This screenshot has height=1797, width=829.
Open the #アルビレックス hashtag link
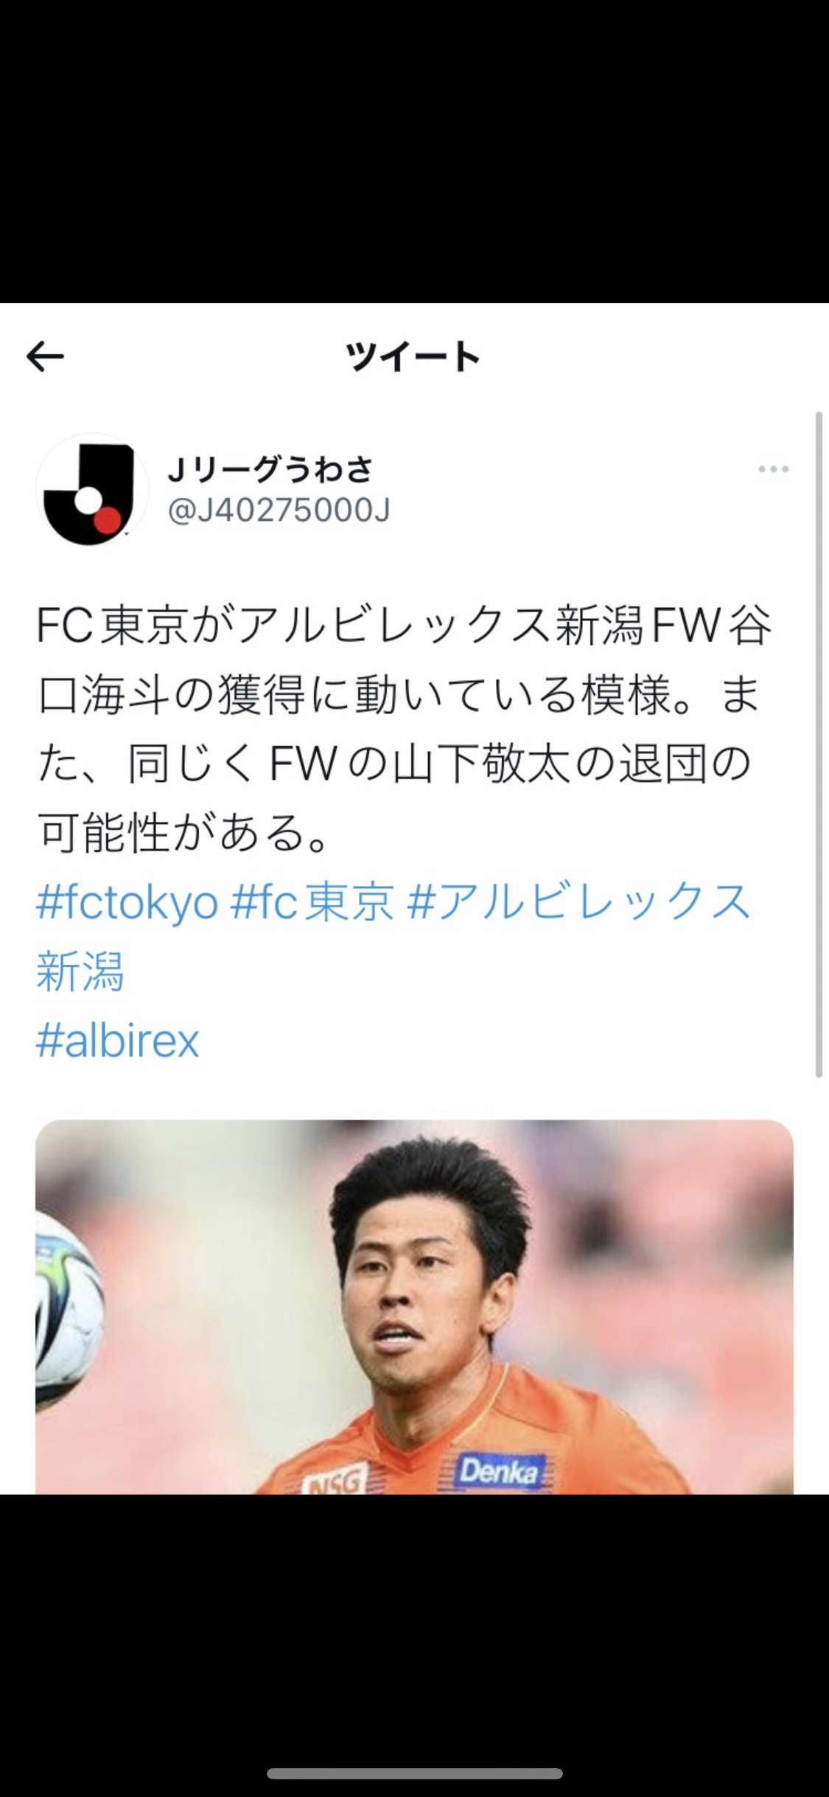[578, 901]
